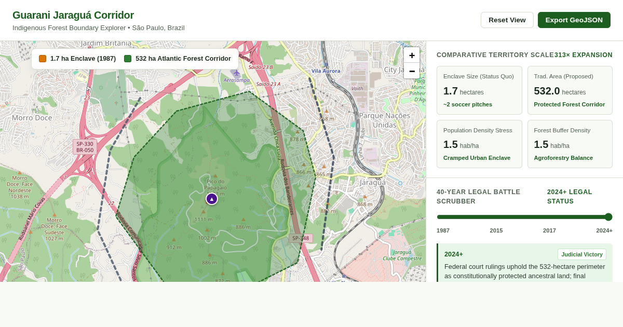Click the 1111 m elevation label

coord(204,220)
